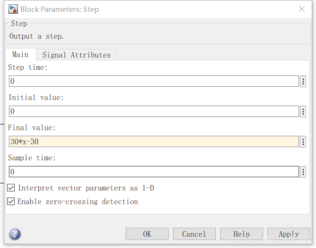
Task: Click the Block Parameters: Step title bar
Action: click(142, 9)
